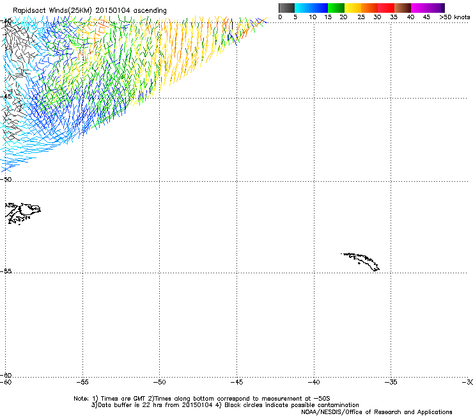Click the -50 longitude axis label

[159, 382]
